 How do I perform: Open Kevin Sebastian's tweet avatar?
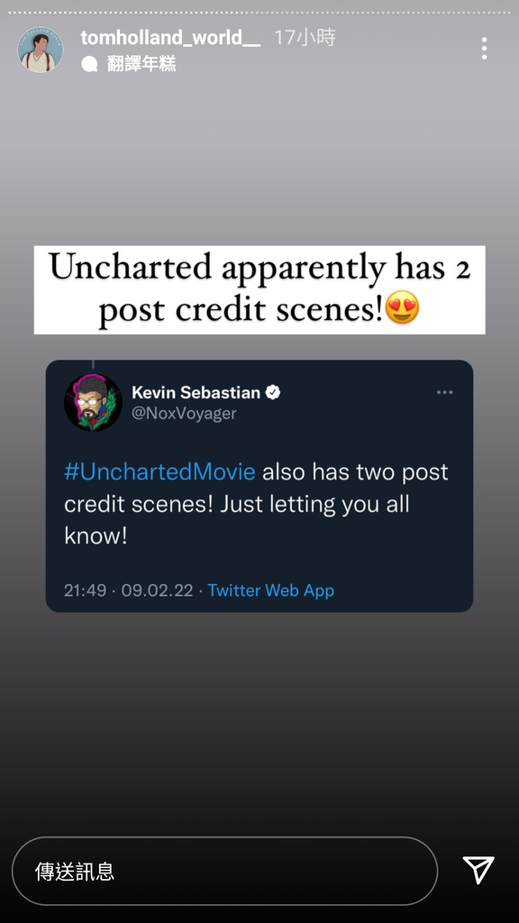coord(93,402)
